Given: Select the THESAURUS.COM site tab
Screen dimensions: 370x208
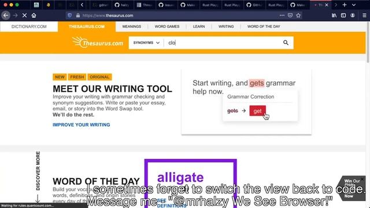Looking at the screenshot, I should click(87, 27).
